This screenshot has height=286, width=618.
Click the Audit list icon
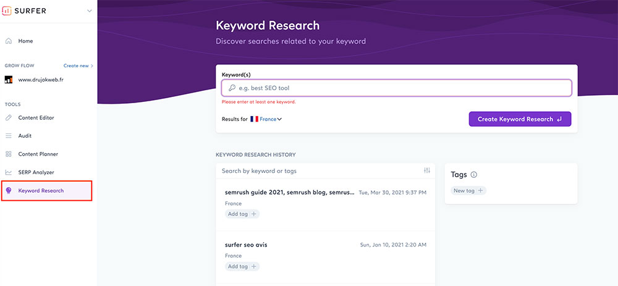(9, 136)
